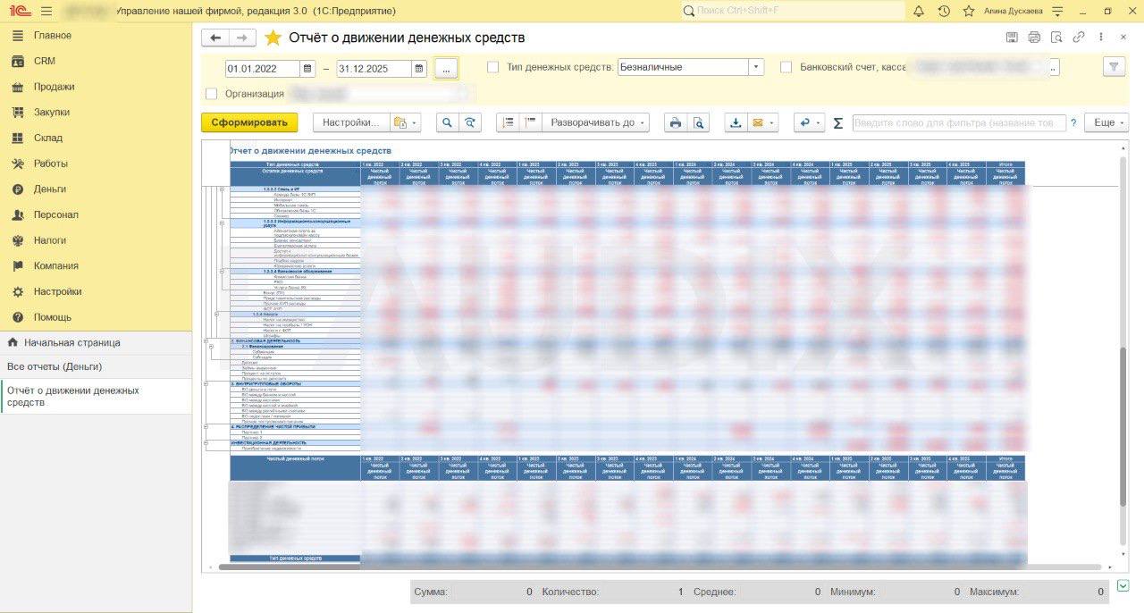Open the Еще dropdown menu

(1106, 122)
